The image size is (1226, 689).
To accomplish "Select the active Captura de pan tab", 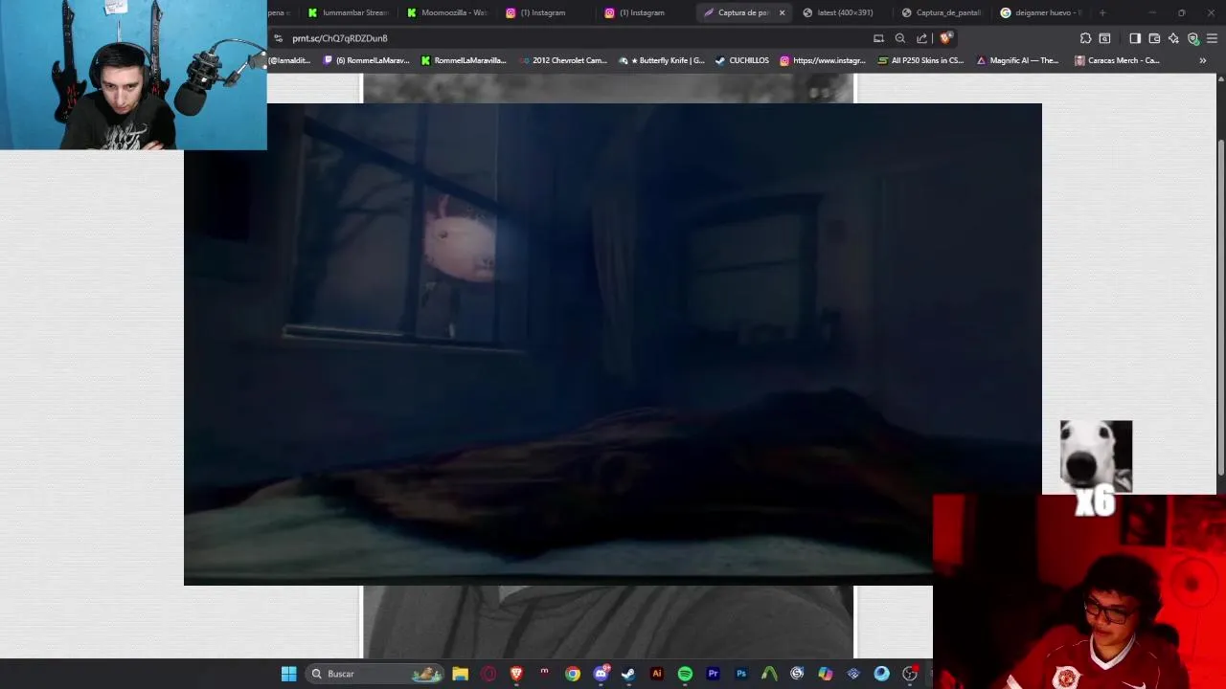I will pos(736,12).
